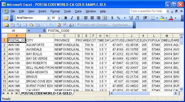Click the Update File icon
Viewport: 185px width, 102px height.
tap(65, 25)
